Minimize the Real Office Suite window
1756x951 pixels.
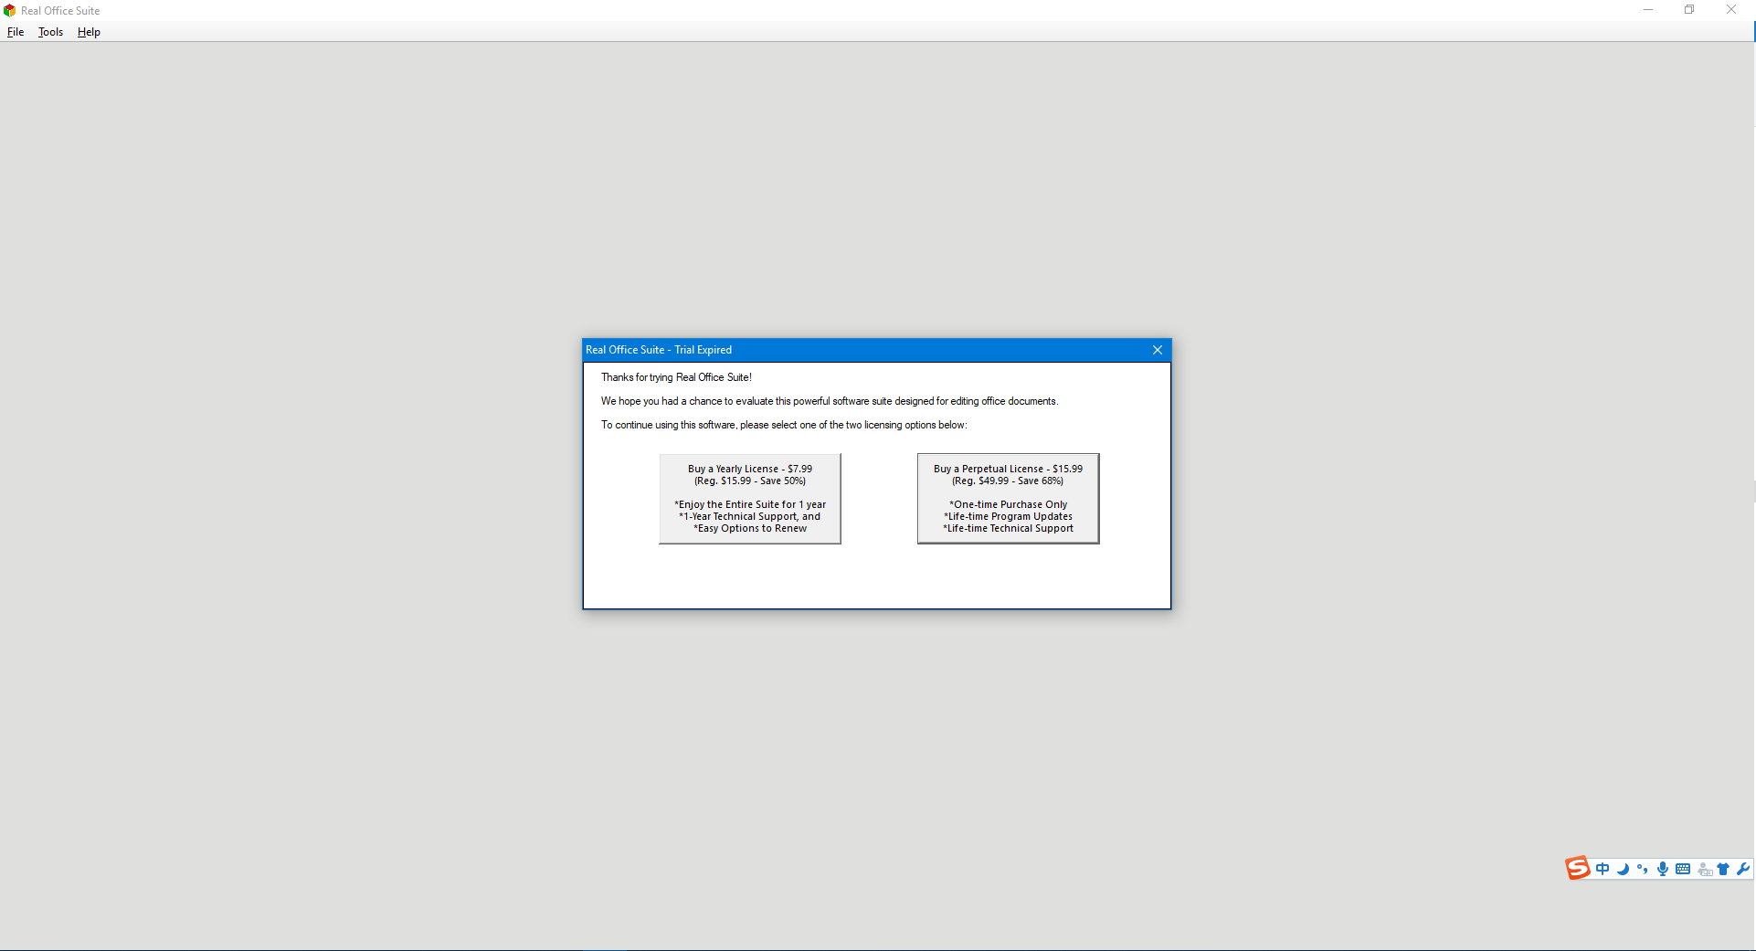1648,10
